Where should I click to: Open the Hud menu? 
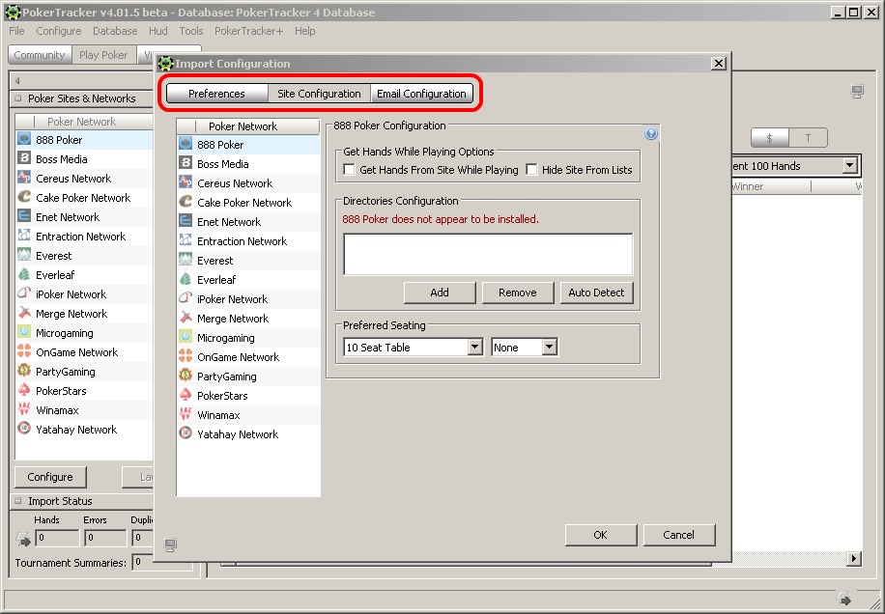click(158, 31)
